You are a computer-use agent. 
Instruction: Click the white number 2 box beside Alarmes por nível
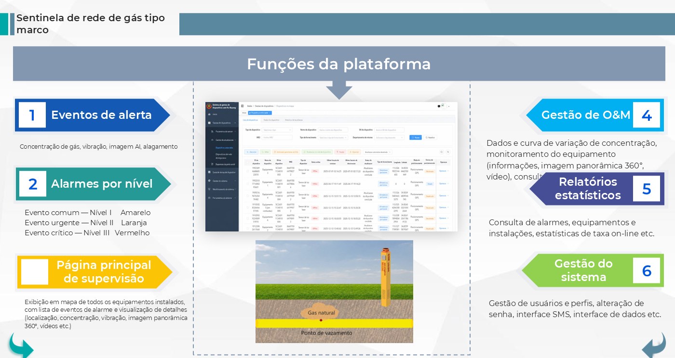point(33,184)
